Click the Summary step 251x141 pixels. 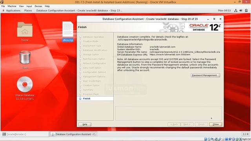[88, 90]
